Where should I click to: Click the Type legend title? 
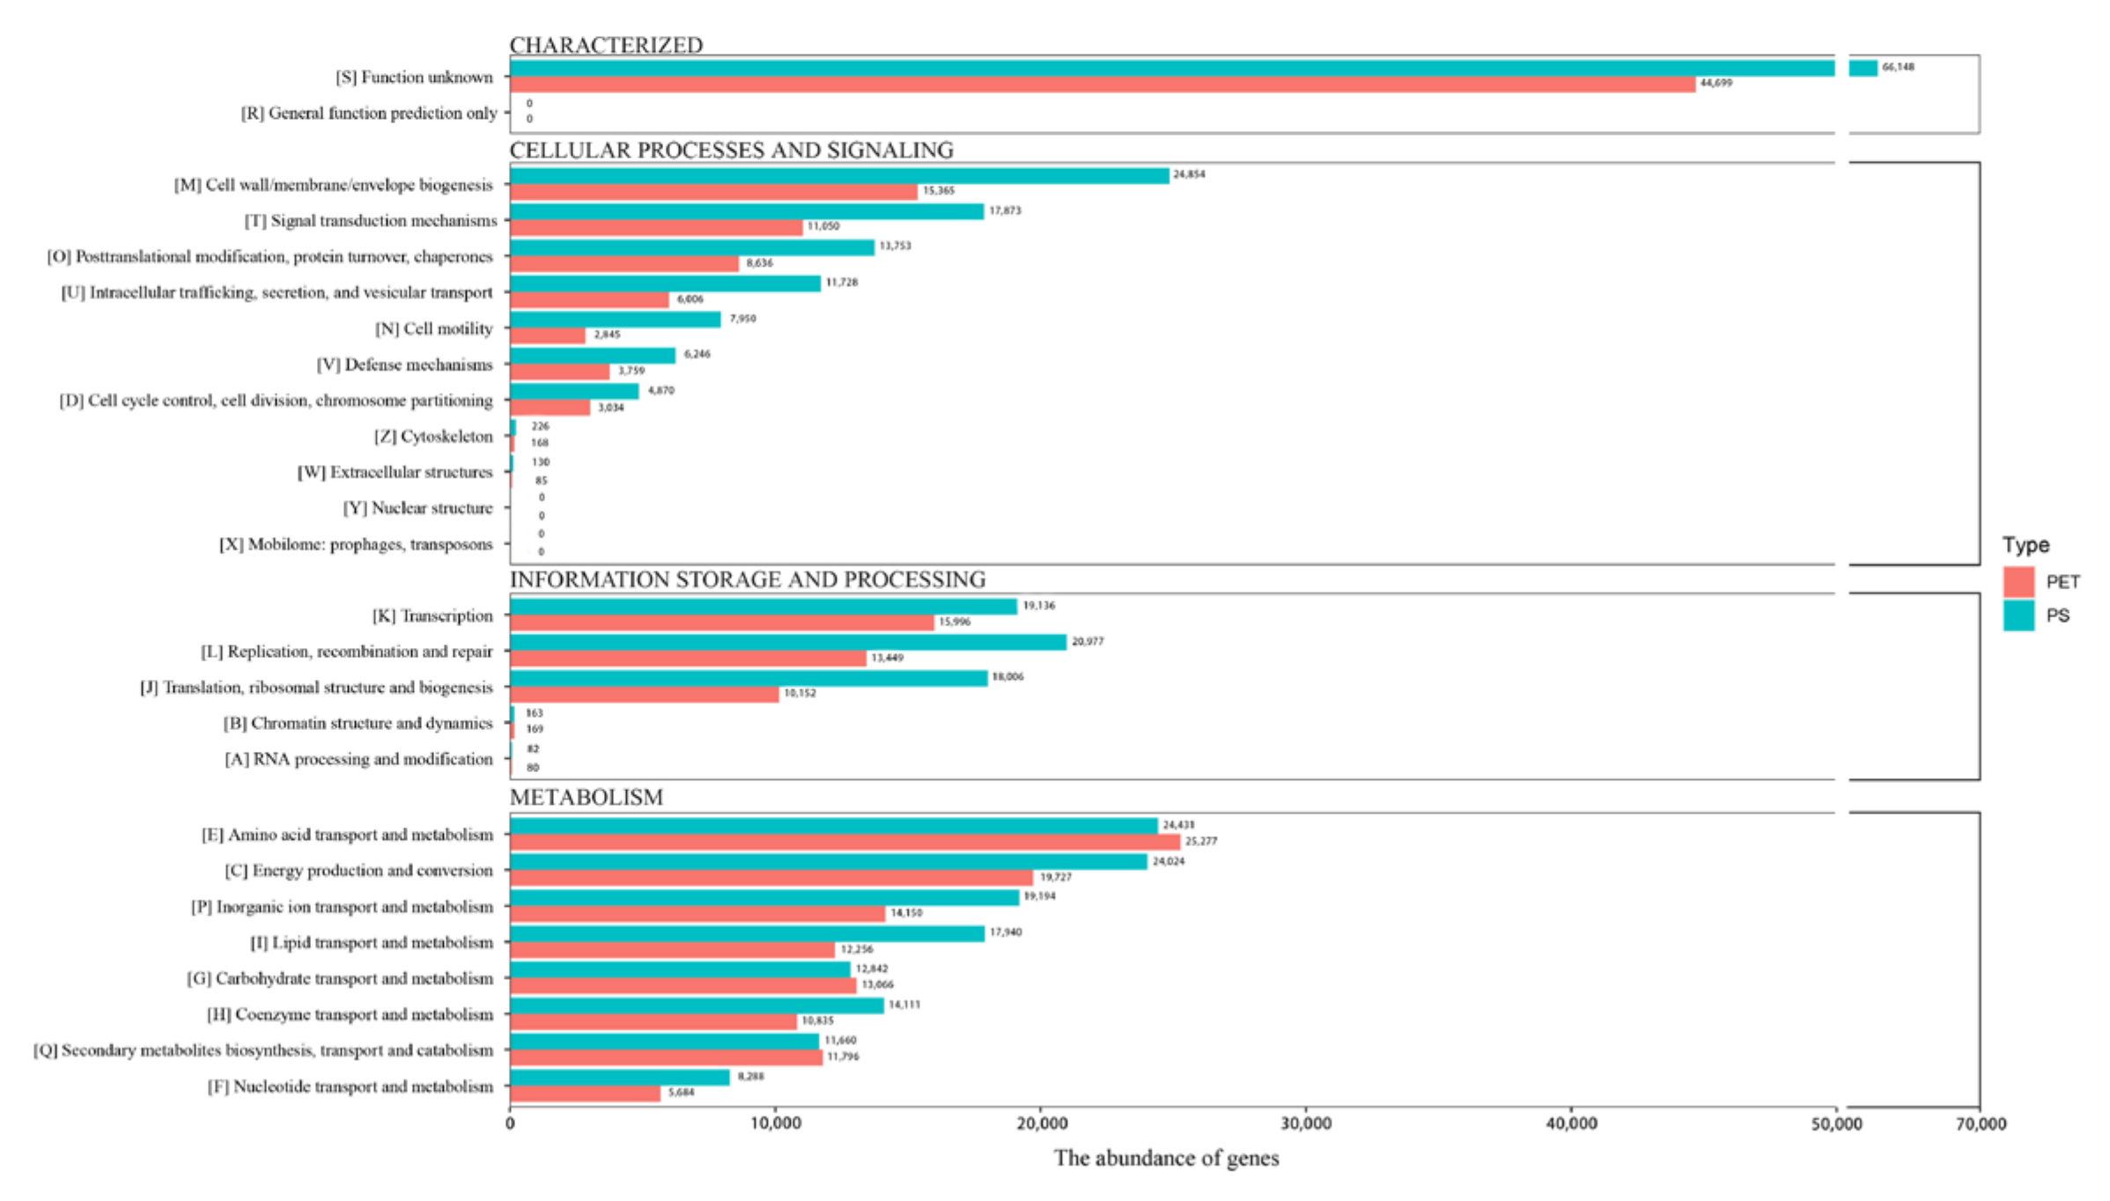coord(2025,545)
